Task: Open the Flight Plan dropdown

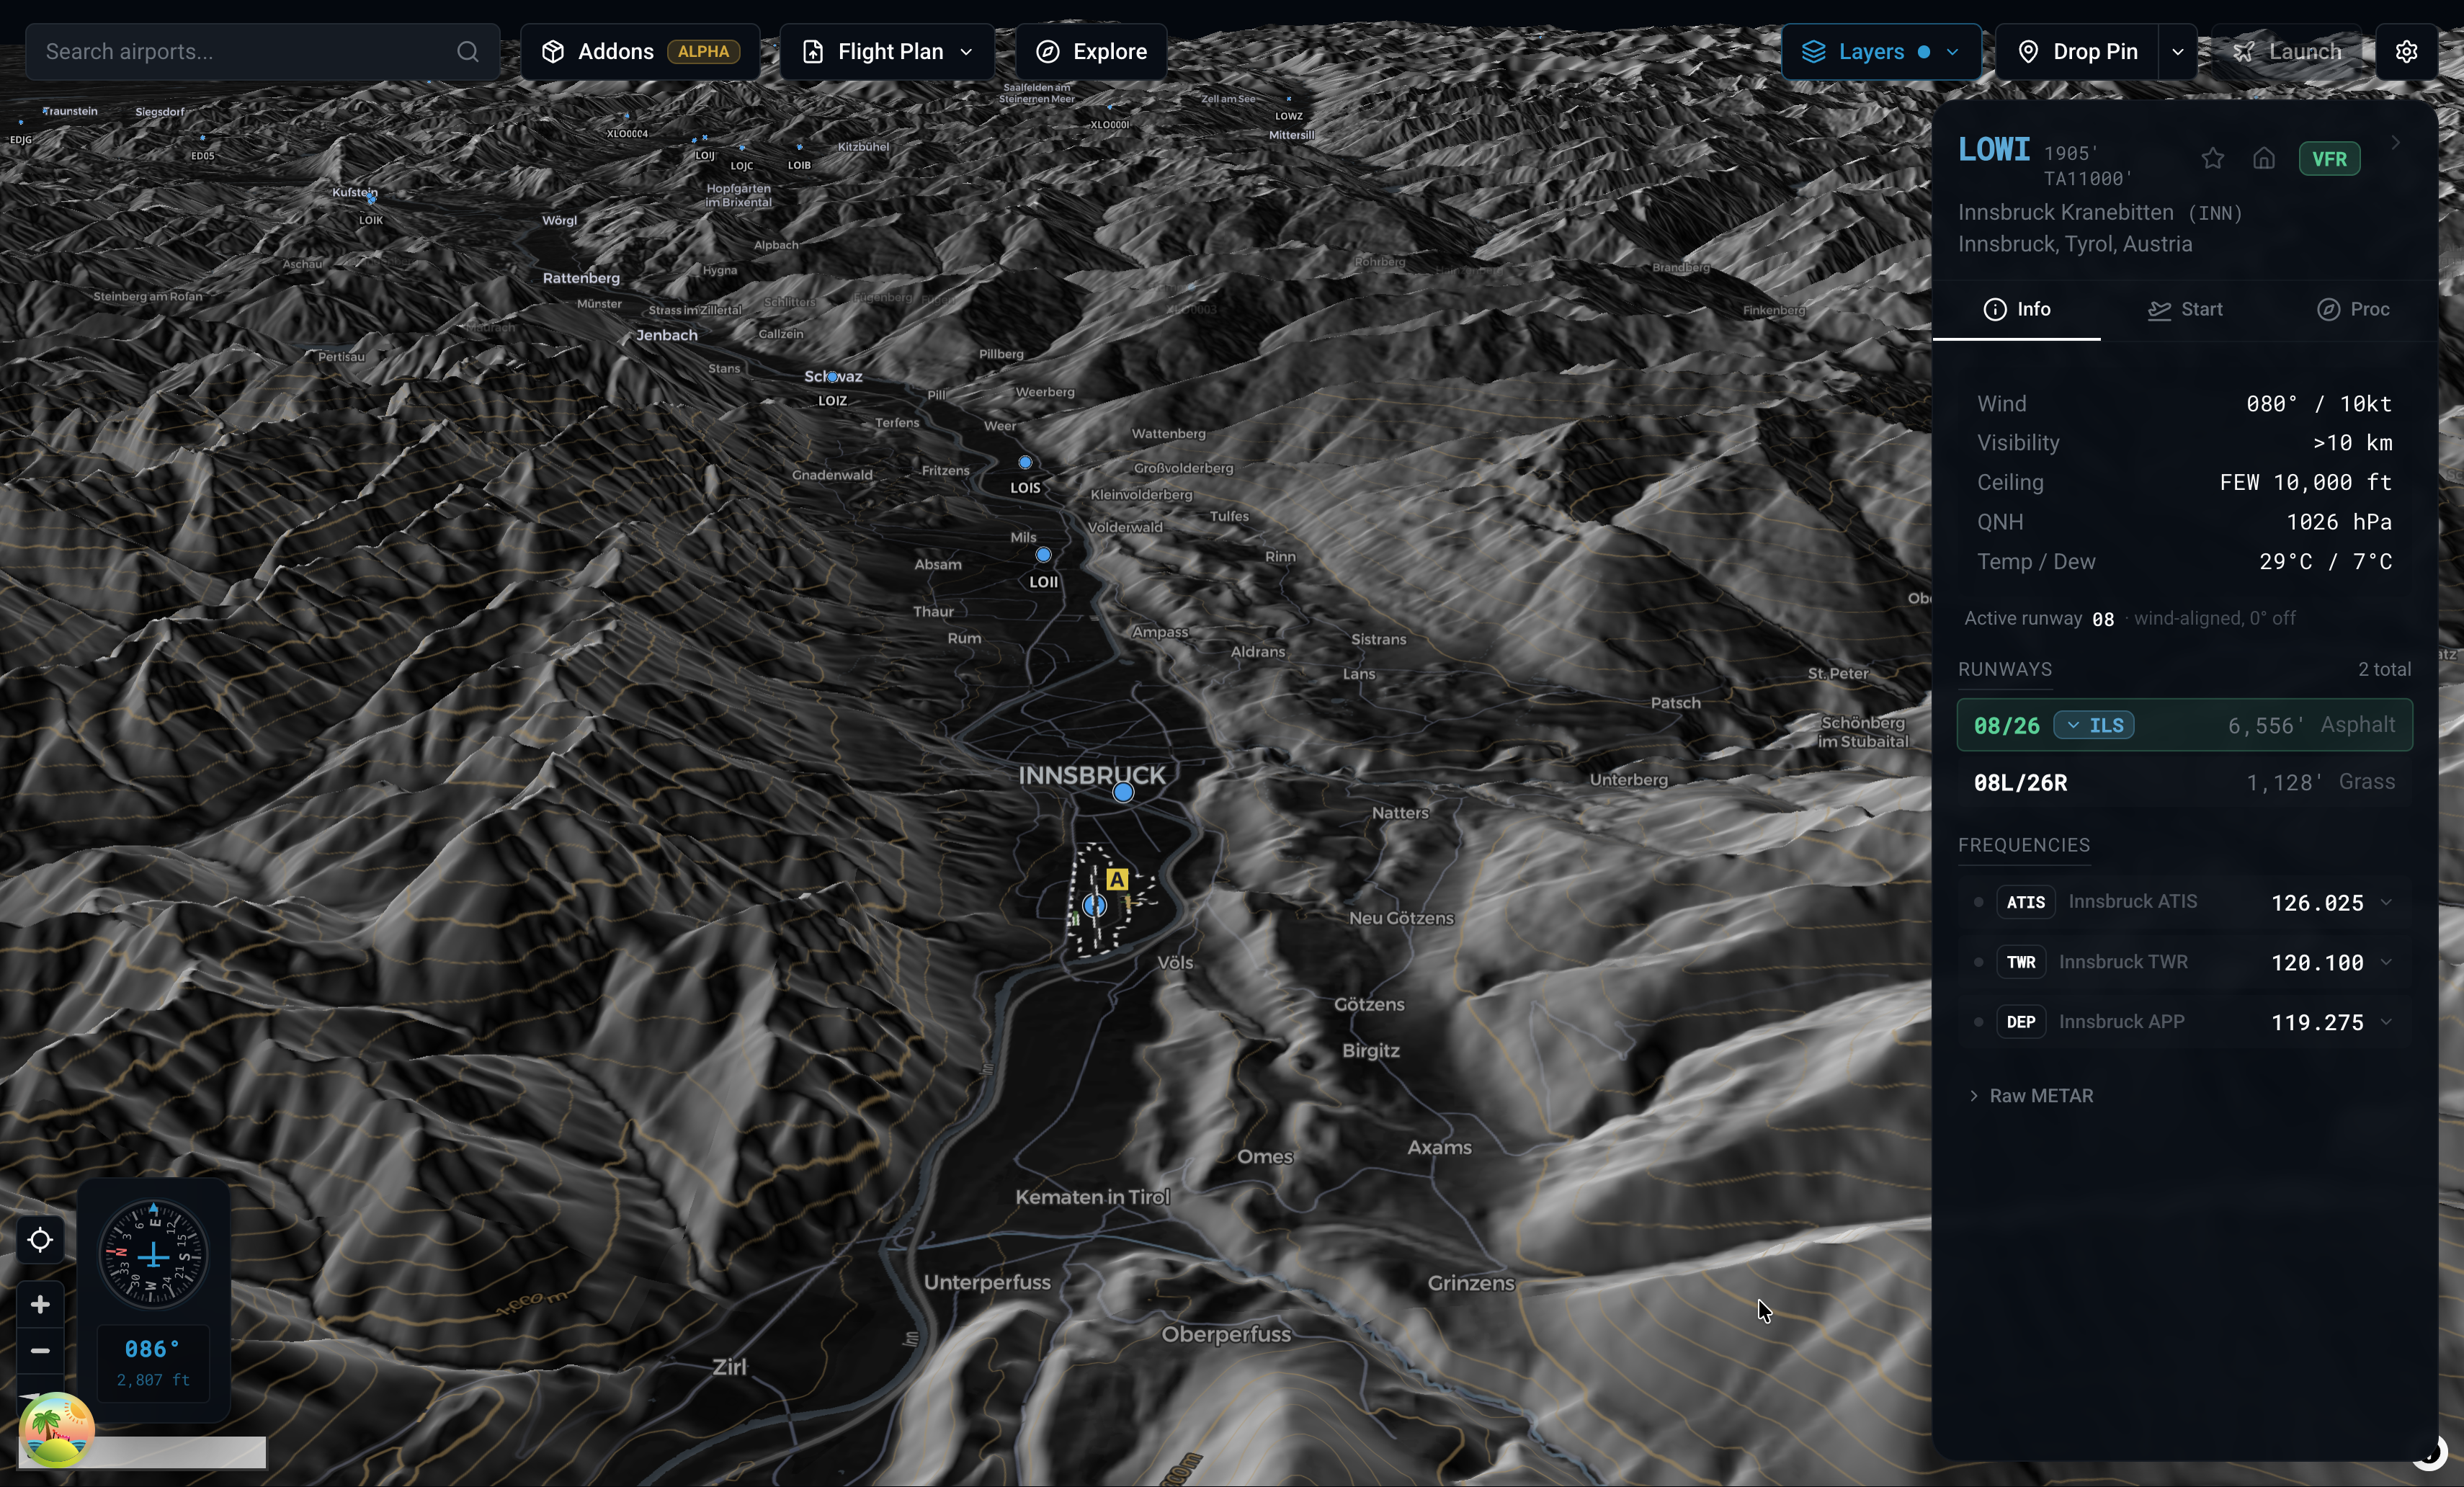Action: [887, 52]
